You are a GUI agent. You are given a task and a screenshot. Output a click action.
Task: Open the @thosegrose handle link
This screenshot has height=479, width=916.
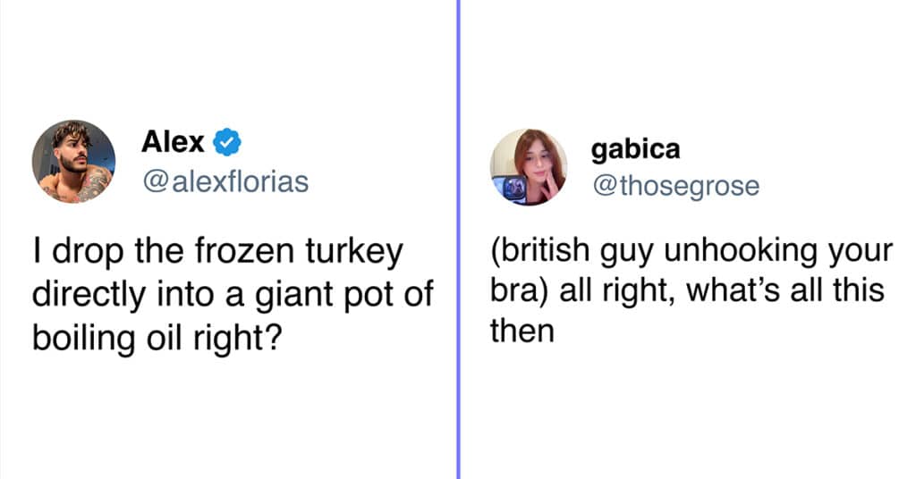point(676,186)
